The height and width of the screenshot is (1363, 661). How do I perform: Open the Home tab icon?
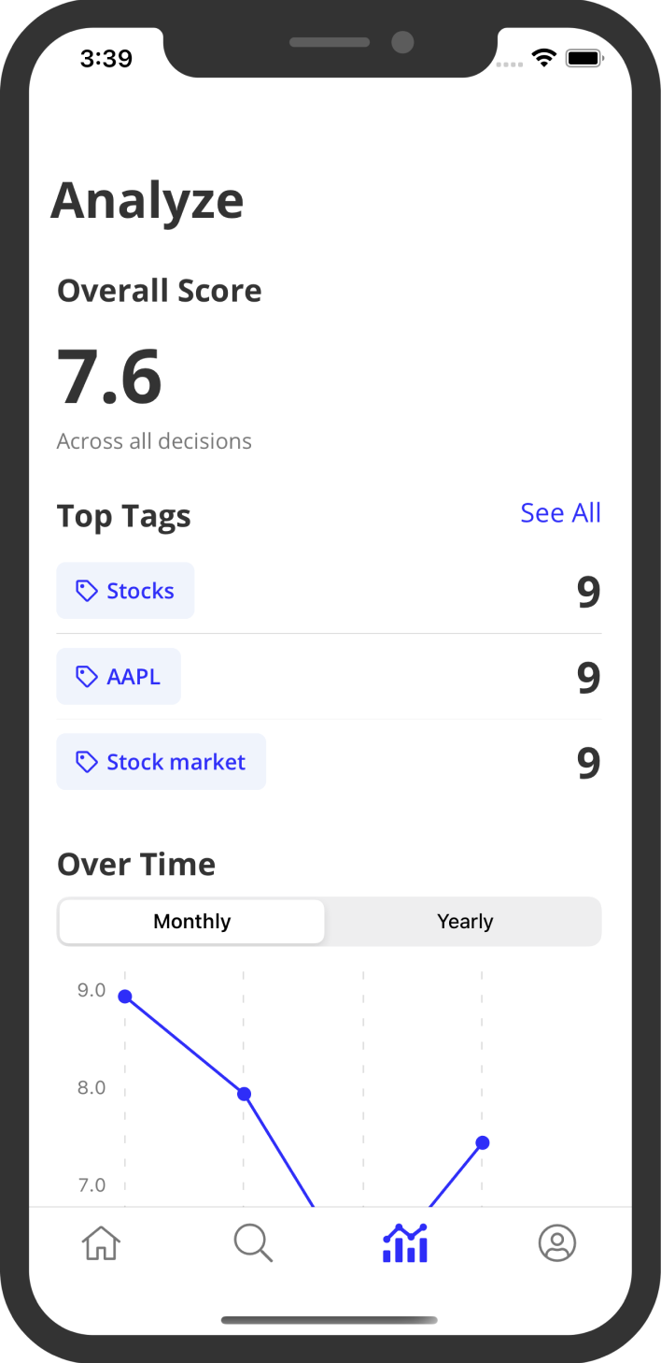tap(101, 1243)
